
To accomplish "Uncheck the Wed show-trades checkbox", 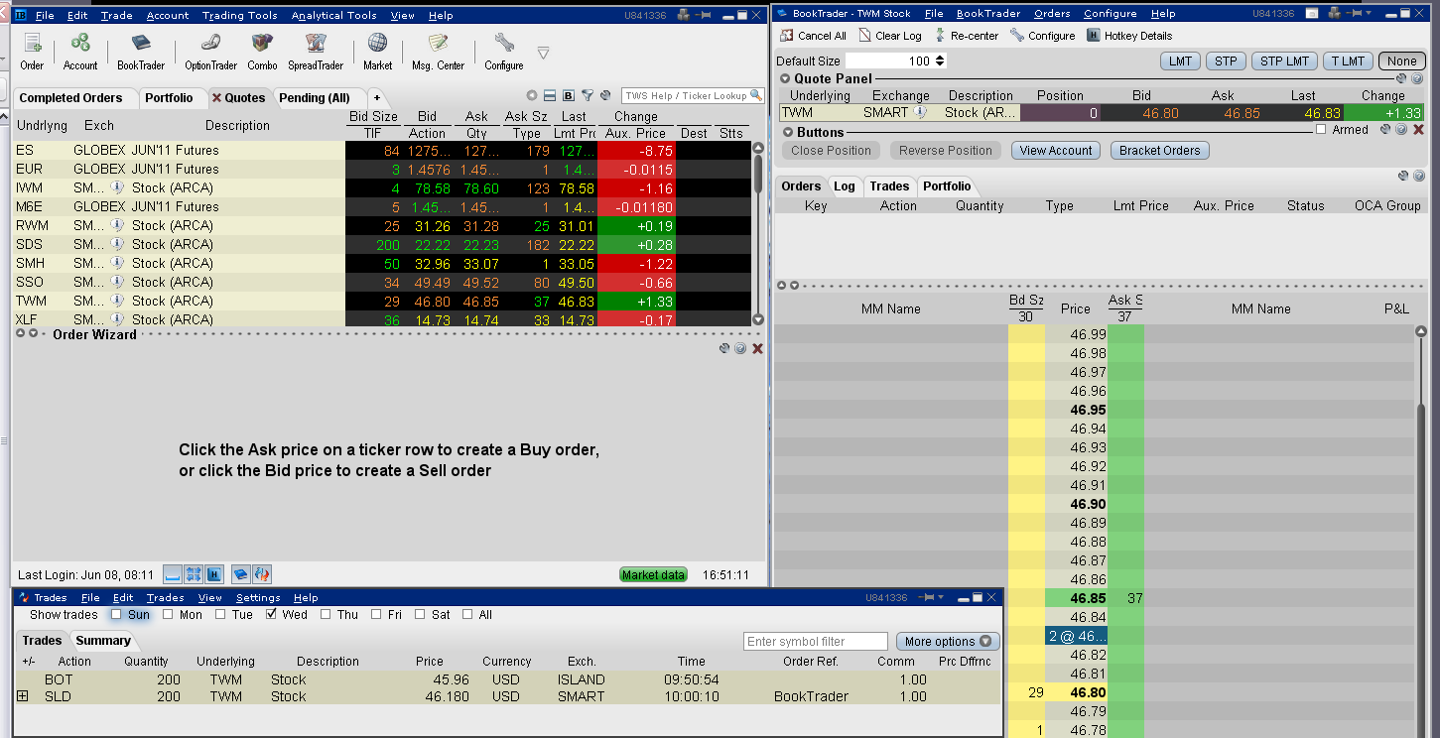I will 271,614.
